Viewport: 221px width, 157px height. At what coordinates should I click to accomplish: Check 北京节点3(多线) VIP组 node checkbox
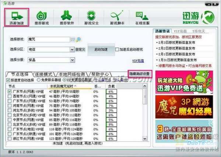(x=10, y=125)
